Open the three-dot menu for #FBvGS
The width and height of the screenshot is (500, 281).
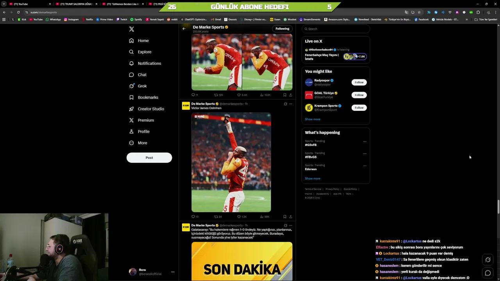[x=365, y=154]
